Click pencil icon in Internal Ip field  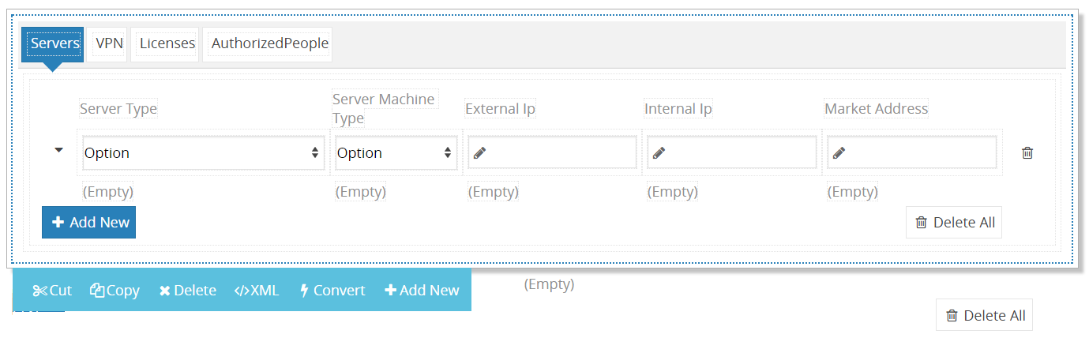click(659, 153)
